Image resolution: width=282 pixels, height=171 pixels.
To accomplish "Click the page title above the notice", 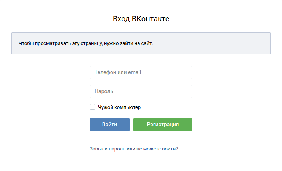I will point(141,19).
